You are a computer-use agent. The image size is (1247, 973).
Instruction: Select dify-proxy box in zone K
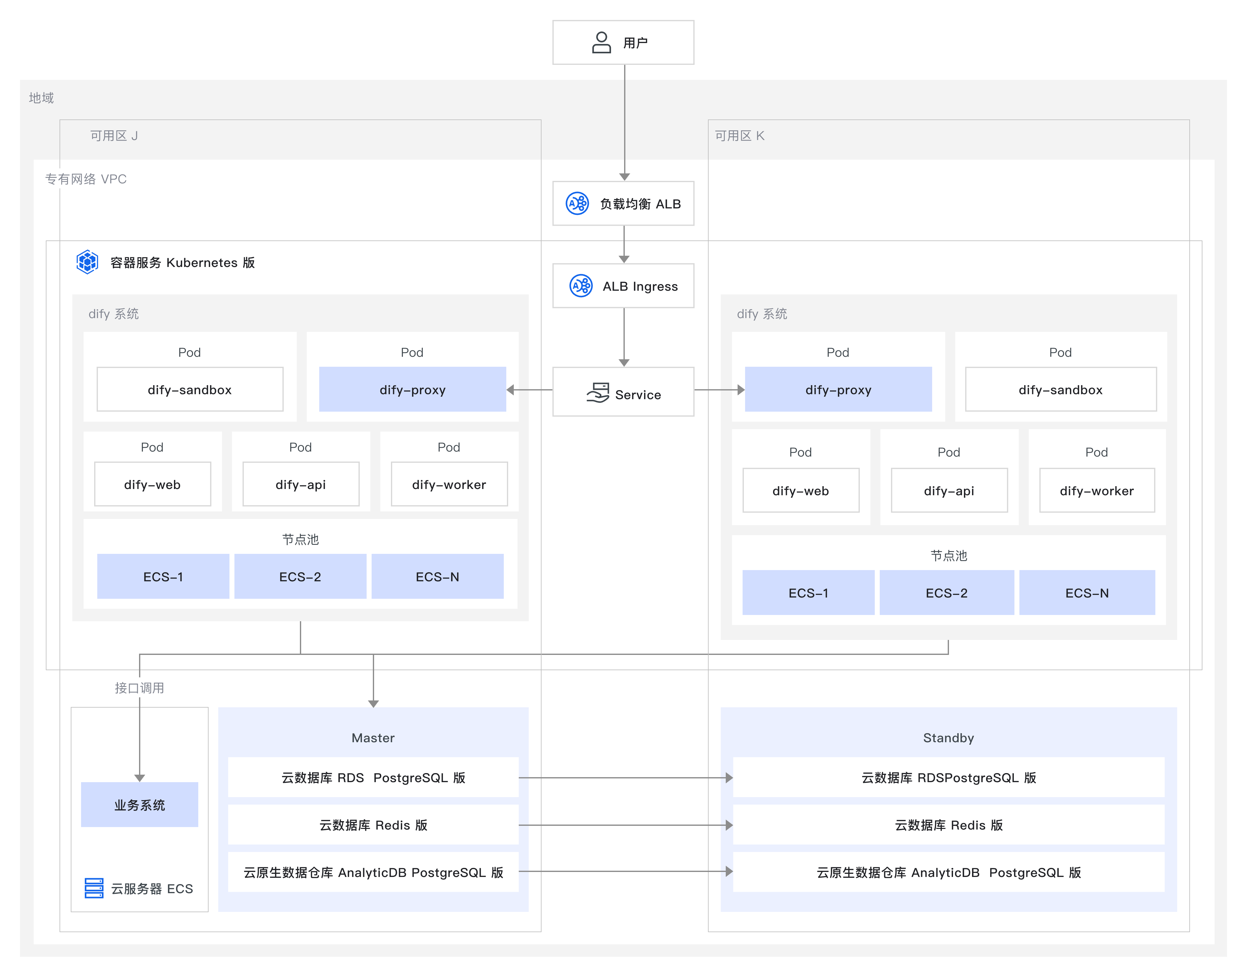(x=838, y=390)
